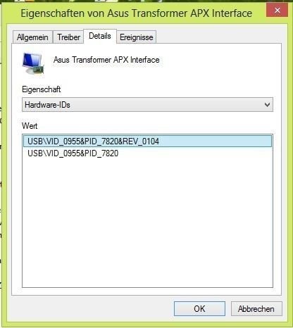Open the Hardware-IDs property combo box
Image resolution: width=293 pixels, height=328 pixels.
tap(147, 104)
